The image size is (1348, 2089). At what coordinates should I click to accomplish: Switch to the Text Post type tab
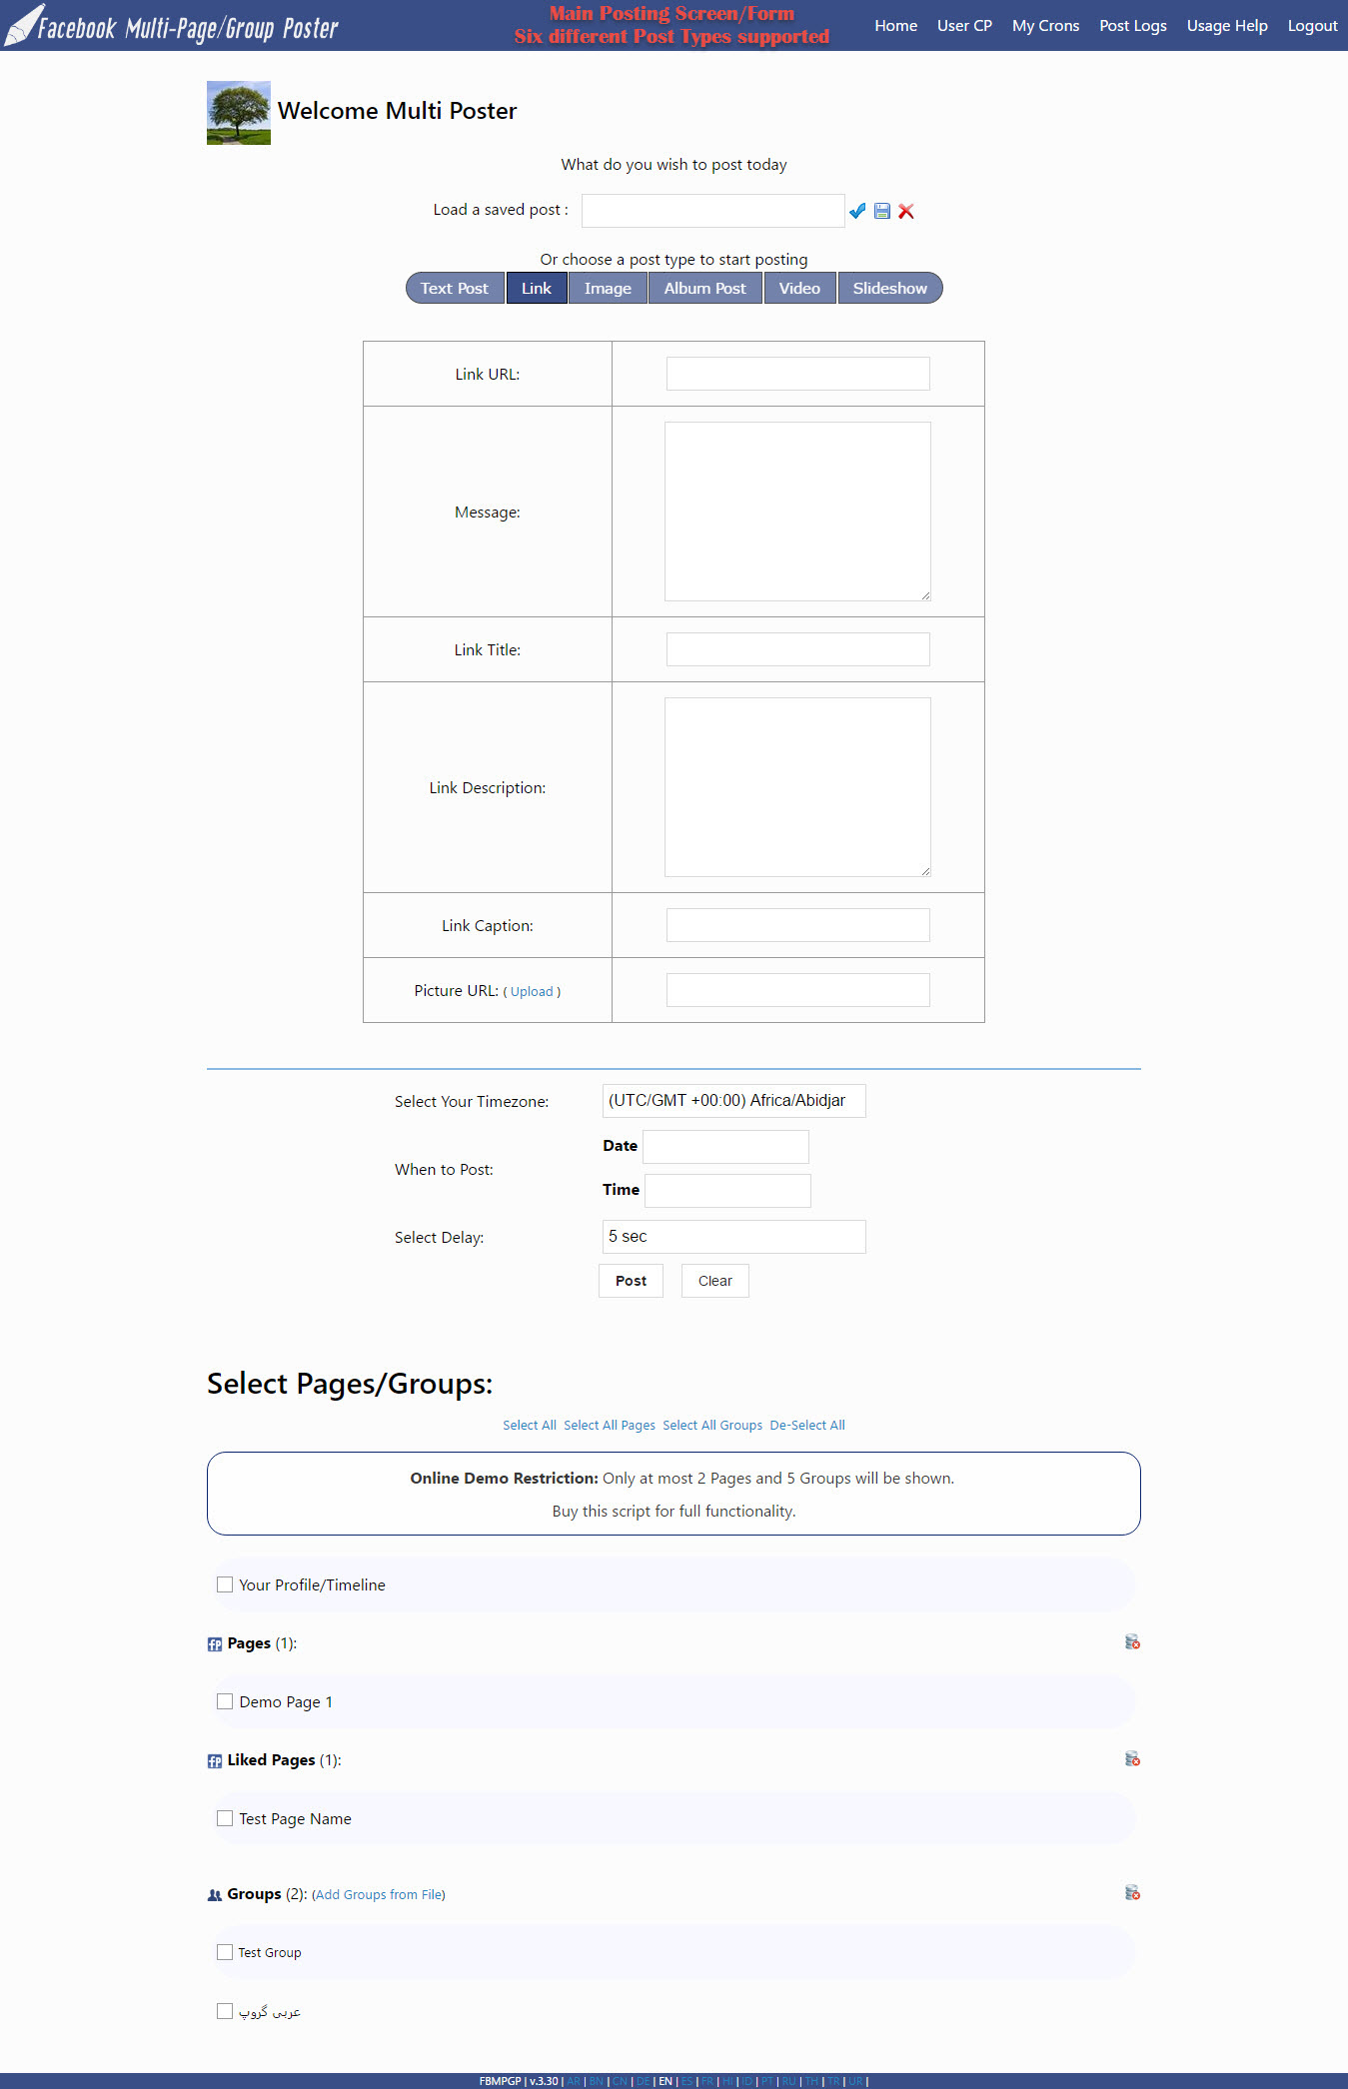tap(455, 288)
